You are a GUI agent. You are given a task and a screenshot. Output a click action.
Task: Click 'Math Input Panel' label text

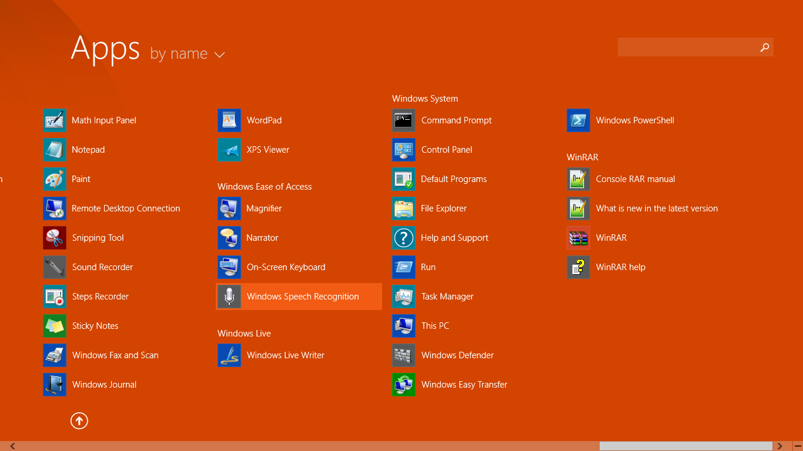tap(104, 120)
